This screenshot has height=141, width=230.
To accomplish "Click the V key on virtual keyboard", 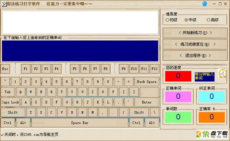I will coord(62,112).
